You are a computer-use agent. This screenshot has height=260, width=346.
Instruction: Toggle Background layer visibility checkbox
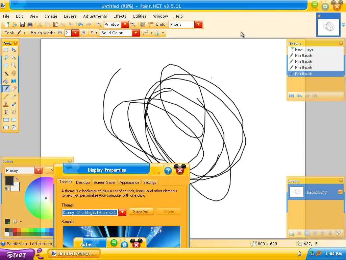[340, 192]
